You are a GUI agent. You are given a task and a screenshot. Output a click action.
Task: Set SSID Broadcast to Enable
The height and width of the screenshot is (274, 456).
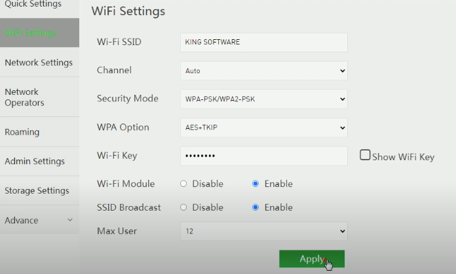tap(256, 207)
